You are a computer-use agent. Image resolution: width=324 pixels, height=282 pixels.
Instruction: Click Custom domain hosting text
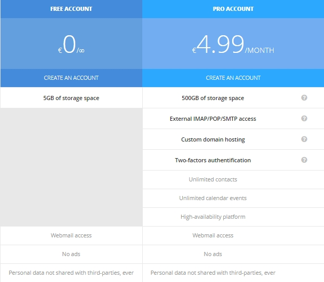(213, 139)
